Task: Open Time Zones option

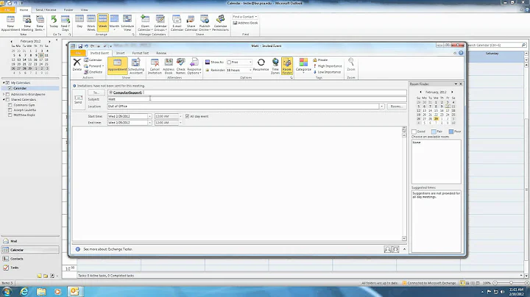Action: (x=275, y=65)
